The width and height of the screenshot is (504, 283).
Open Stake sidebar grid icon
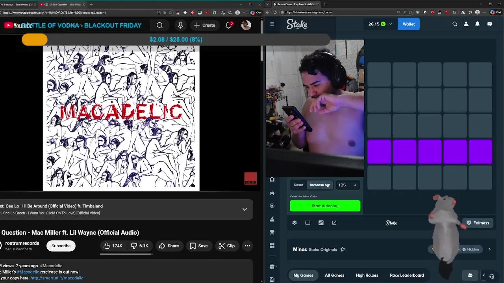point(272,246)
